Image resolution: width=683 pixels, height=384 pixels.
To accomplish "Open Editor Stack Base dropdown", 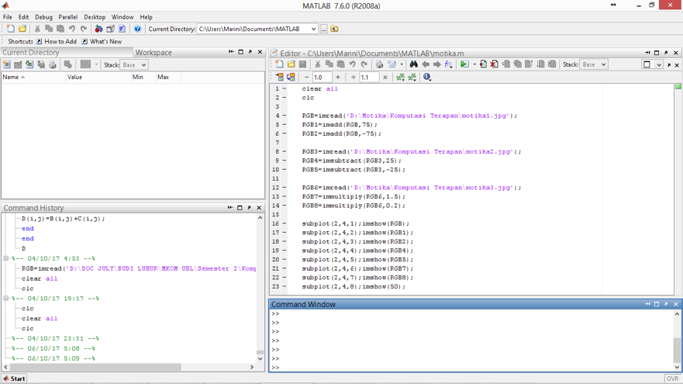I will (594, 64).
